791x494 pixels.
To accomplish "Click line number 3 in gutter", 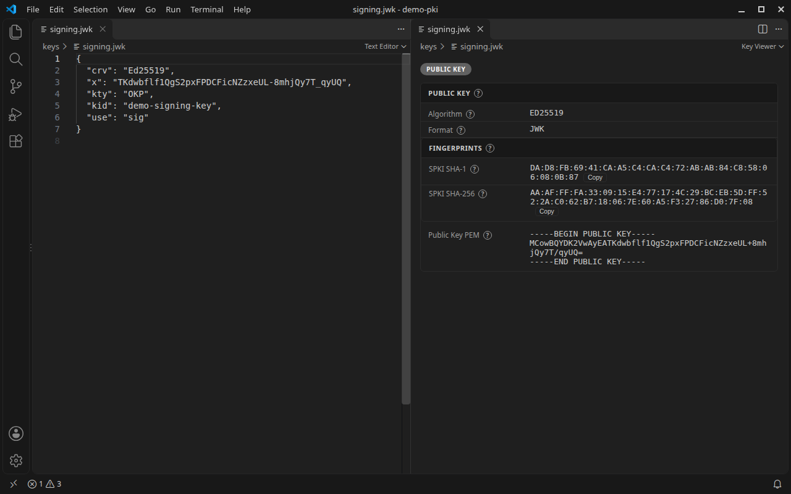I will pyautogui.click(x=57, y=82).
